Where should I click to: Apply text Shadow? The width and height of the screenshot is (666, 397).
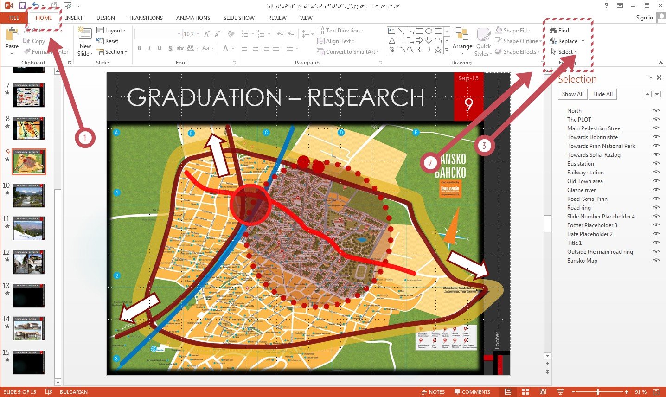pyautogui.click(x=170, y=48)
